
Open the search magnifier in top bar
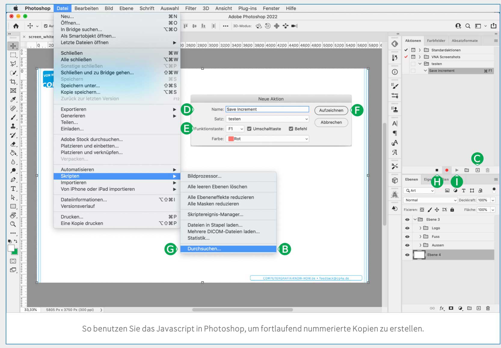point(468,26)
